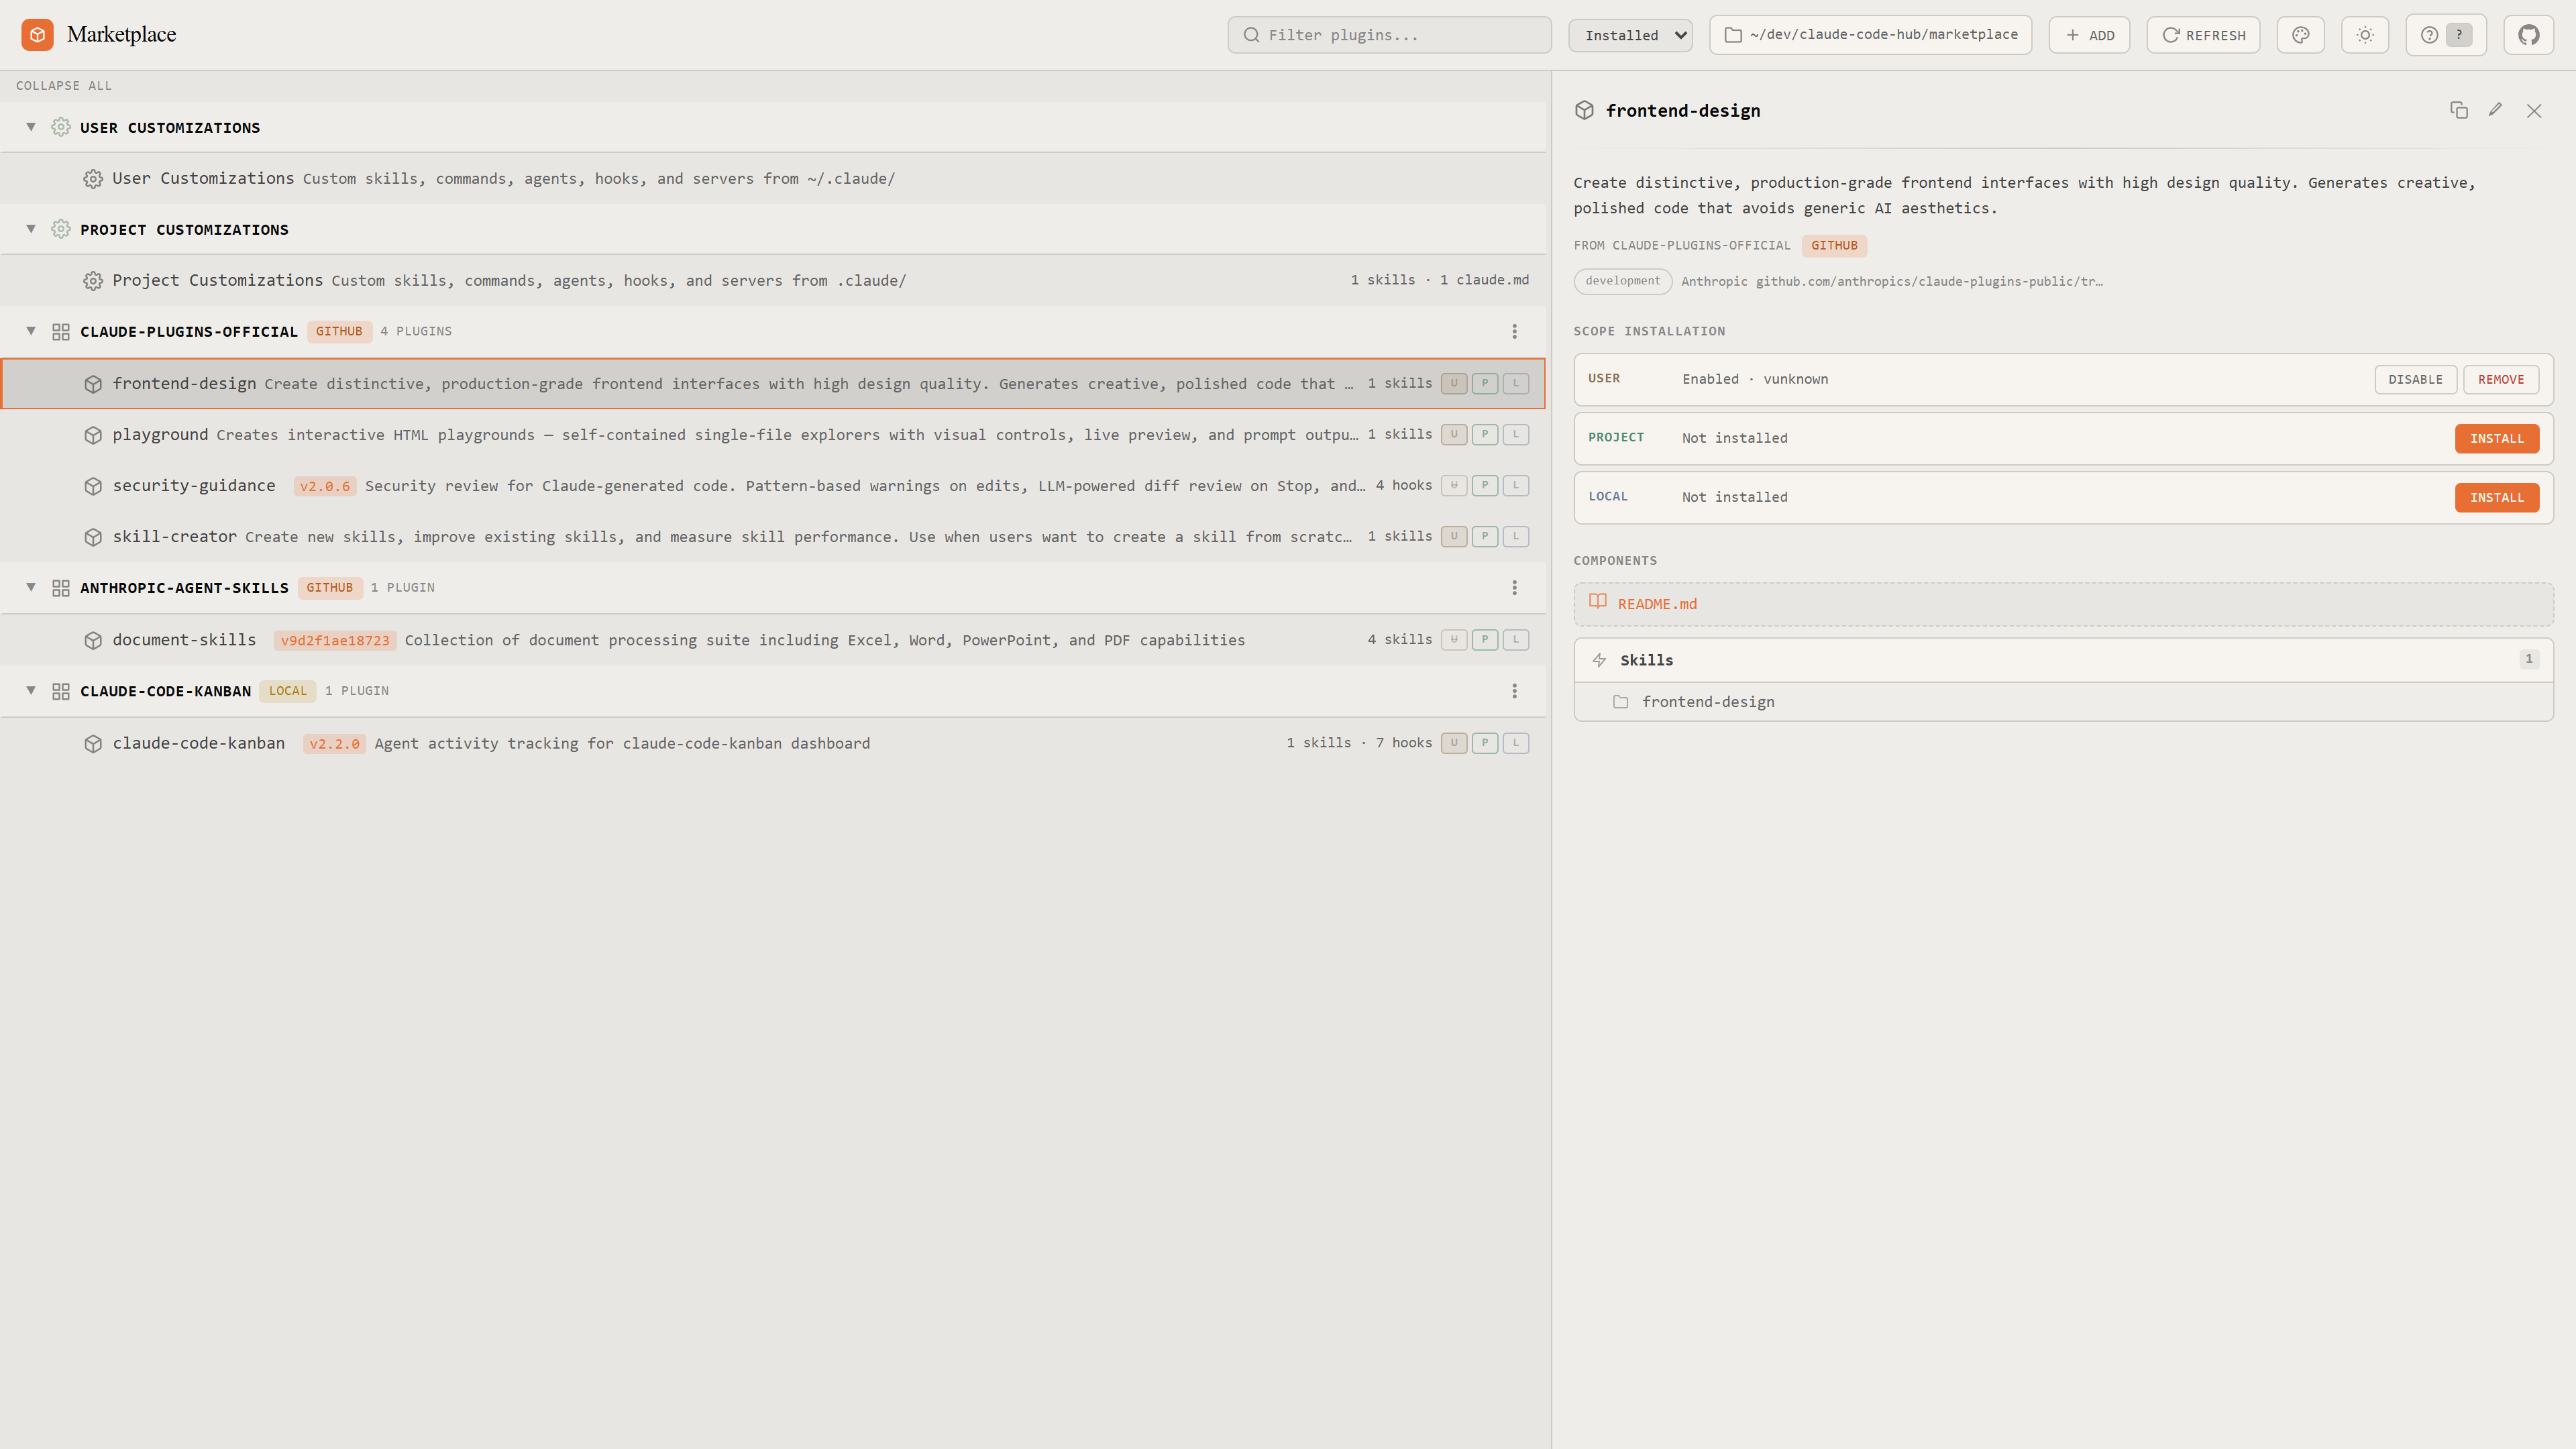Click the skill-creator plugin cube icon
2576x1449 pixels.
pos(93,537)
